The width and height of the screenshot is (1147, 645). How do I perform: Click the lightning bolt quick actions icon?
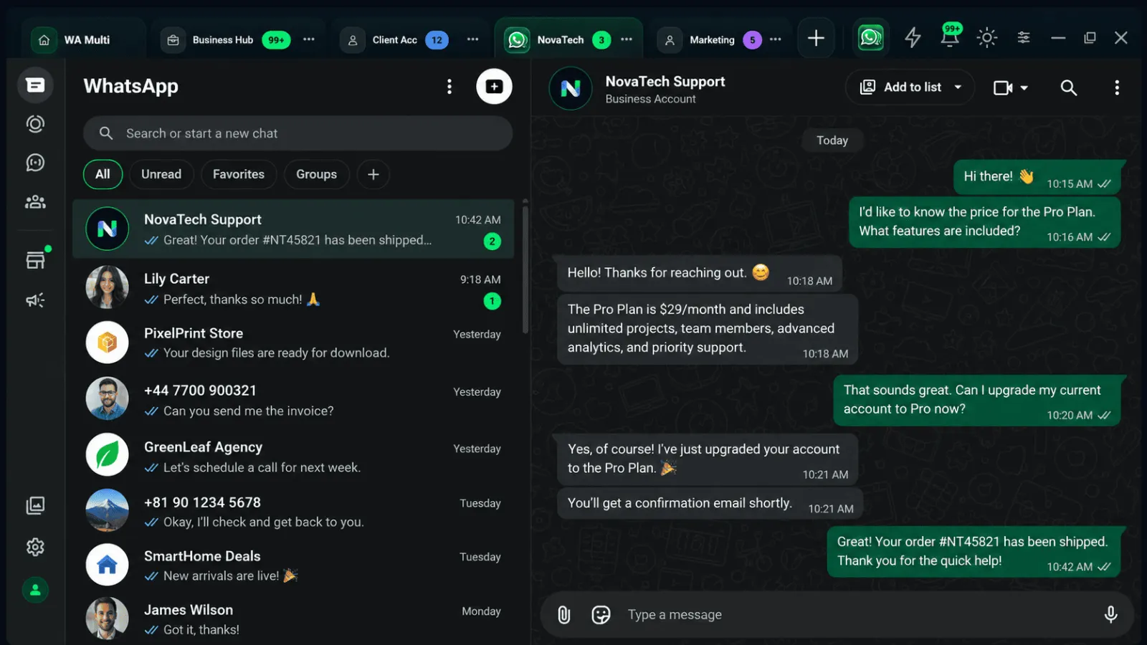click(x=913, y=37)
